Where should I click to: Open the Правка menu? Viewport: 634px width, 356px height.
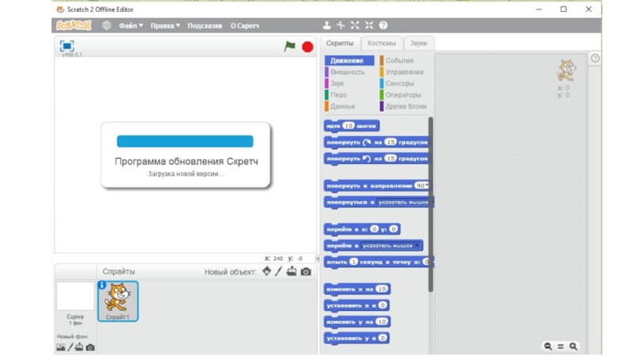[x=165, y=25]
